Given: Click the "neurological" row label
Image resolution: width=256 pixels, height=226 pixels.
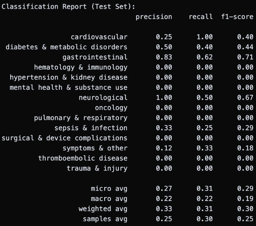Looking at the screenshot, I should click(103, 98).
